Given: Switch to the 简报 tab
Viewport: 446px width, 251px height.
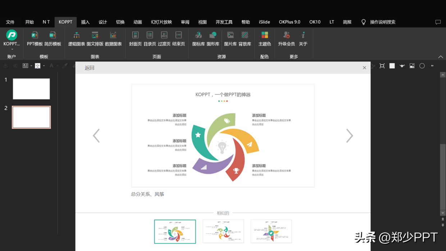Looking at the screenshot, I should point(347,22).
